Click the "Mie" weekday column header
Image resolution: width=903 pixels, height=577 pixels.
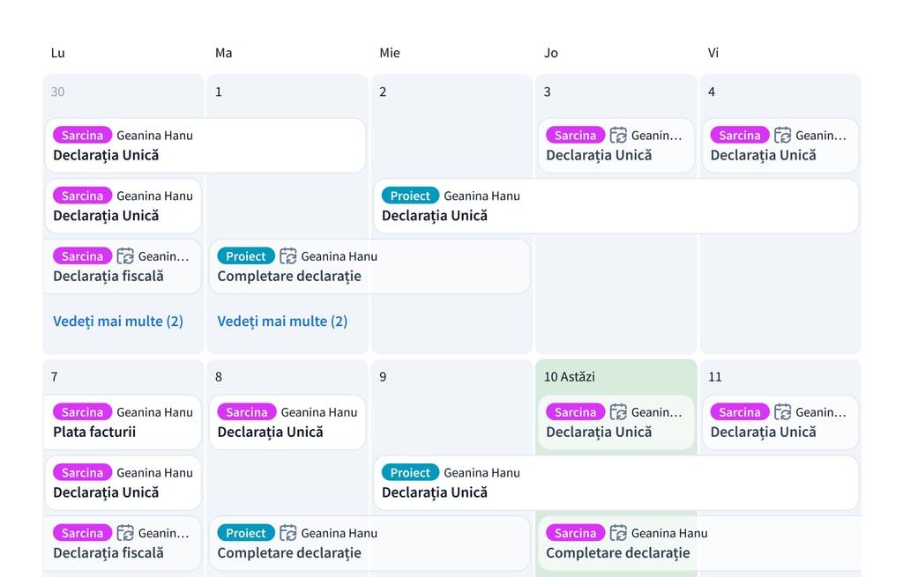click(x=390, y=53)
